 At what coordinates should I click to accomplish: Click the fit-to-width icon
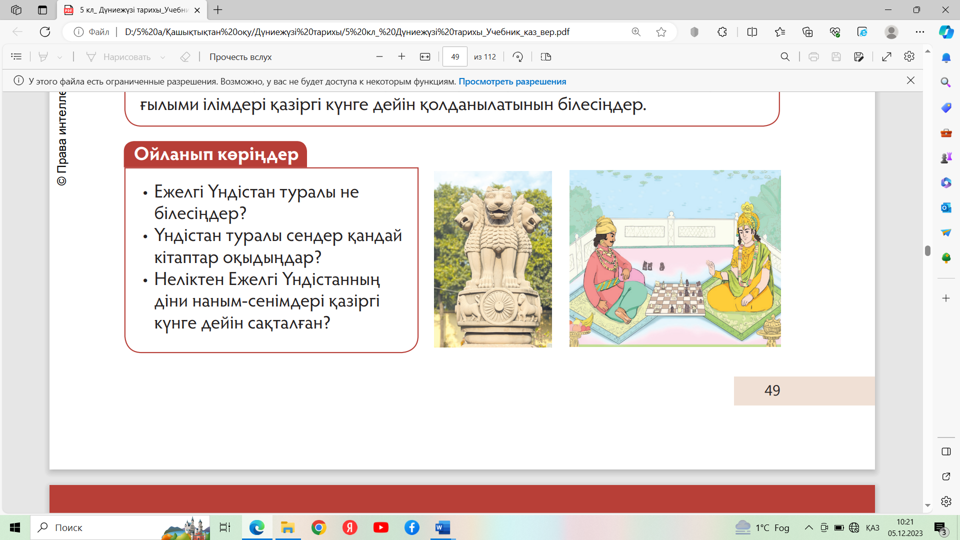[x=425, y=57]
